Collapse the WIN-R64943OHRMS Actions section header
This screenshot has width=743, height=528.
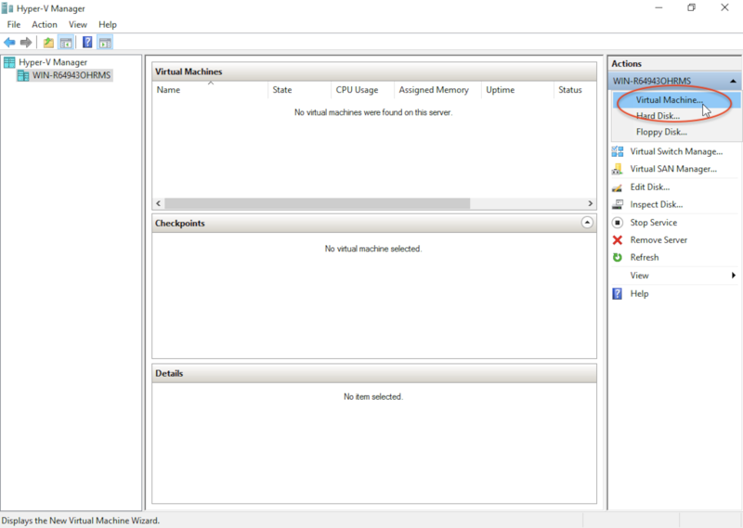point(732,82)
